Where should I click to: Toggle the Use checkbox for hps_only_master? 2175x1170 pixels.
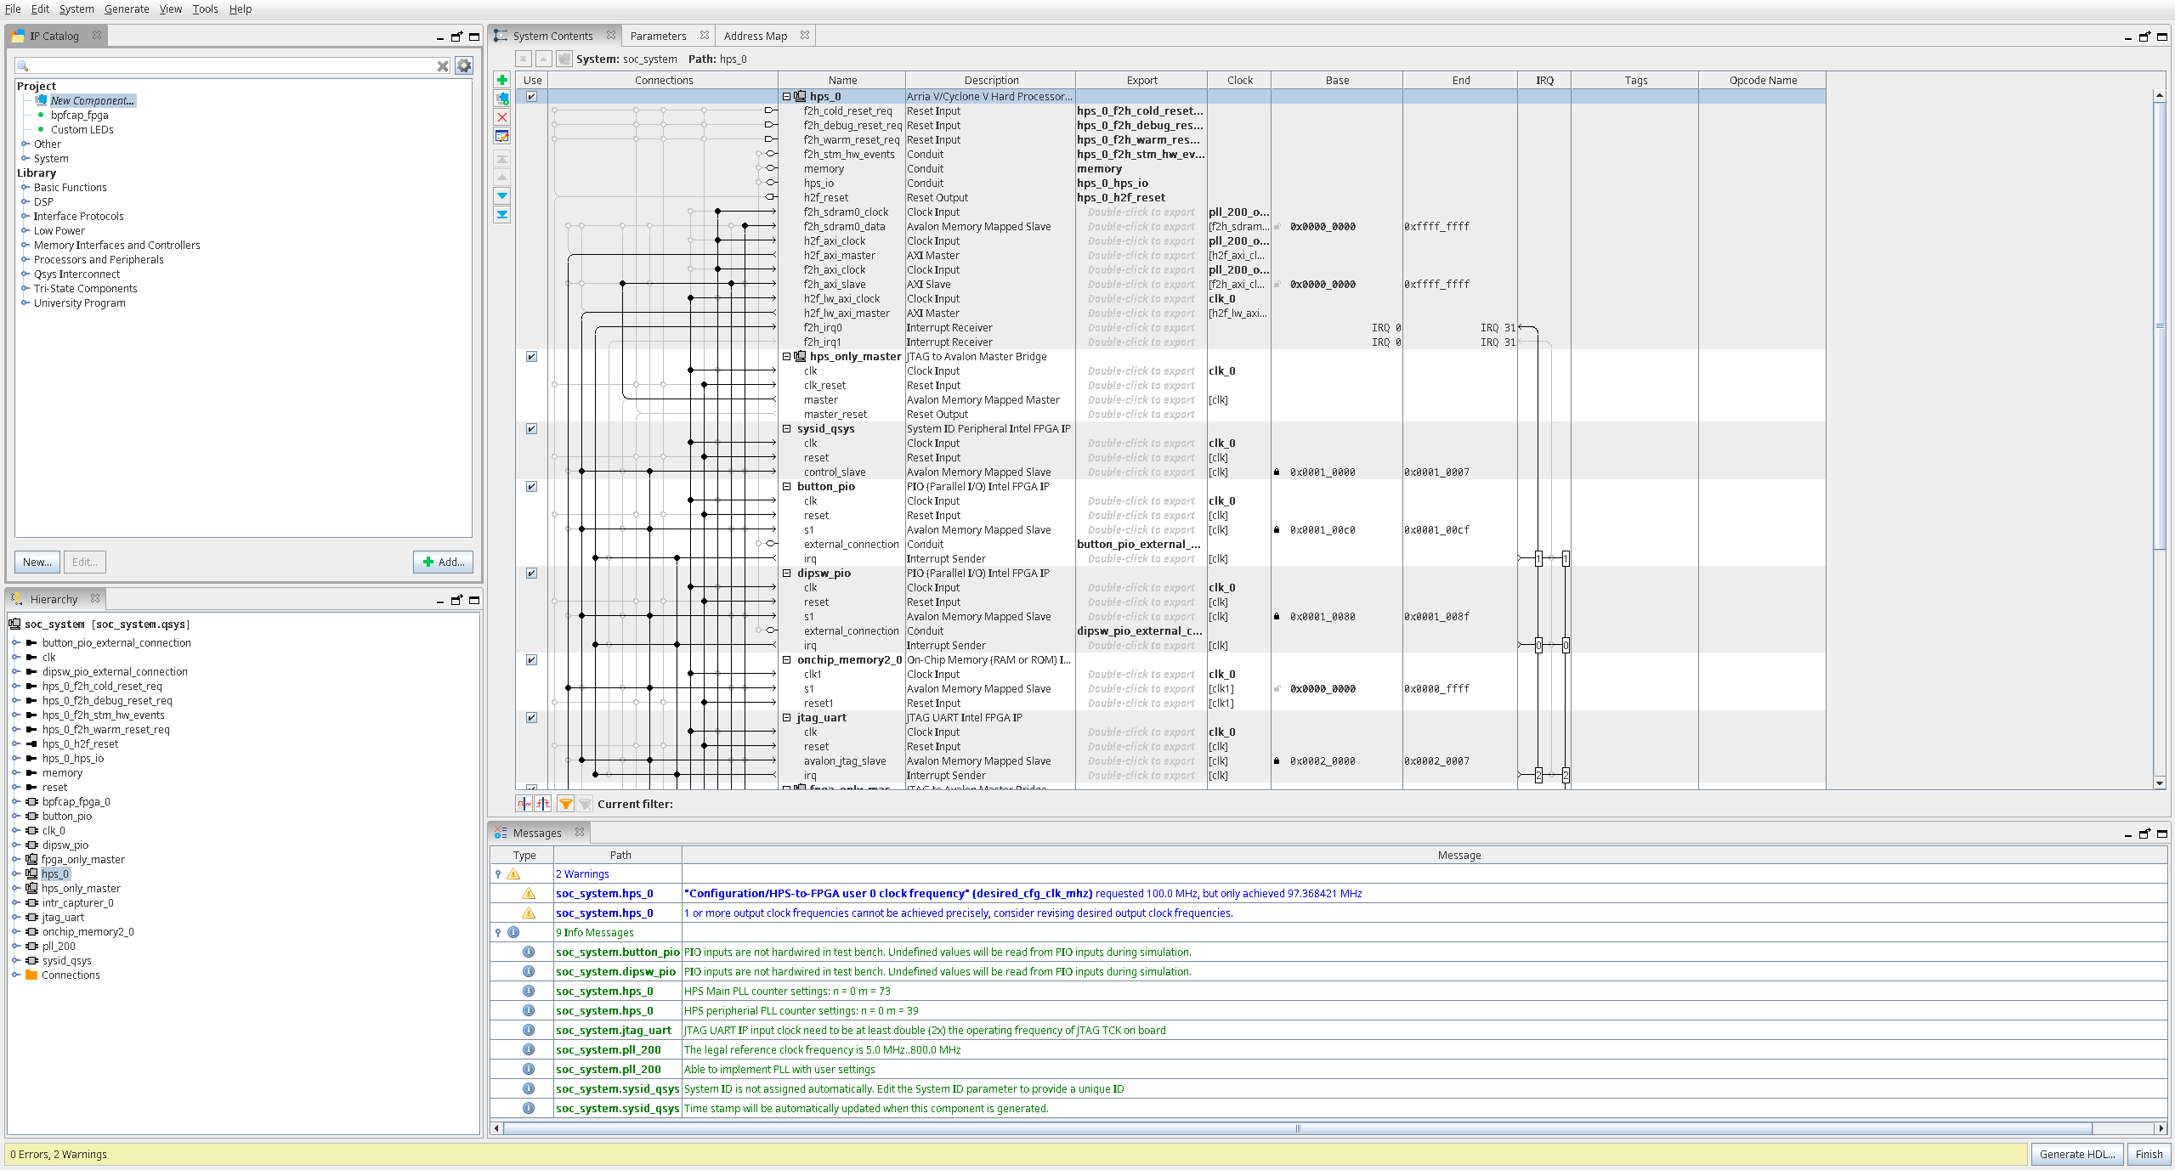pos(531,357)
